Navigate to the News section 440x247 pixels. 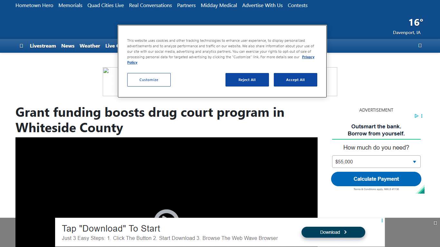tap(68, 46)
